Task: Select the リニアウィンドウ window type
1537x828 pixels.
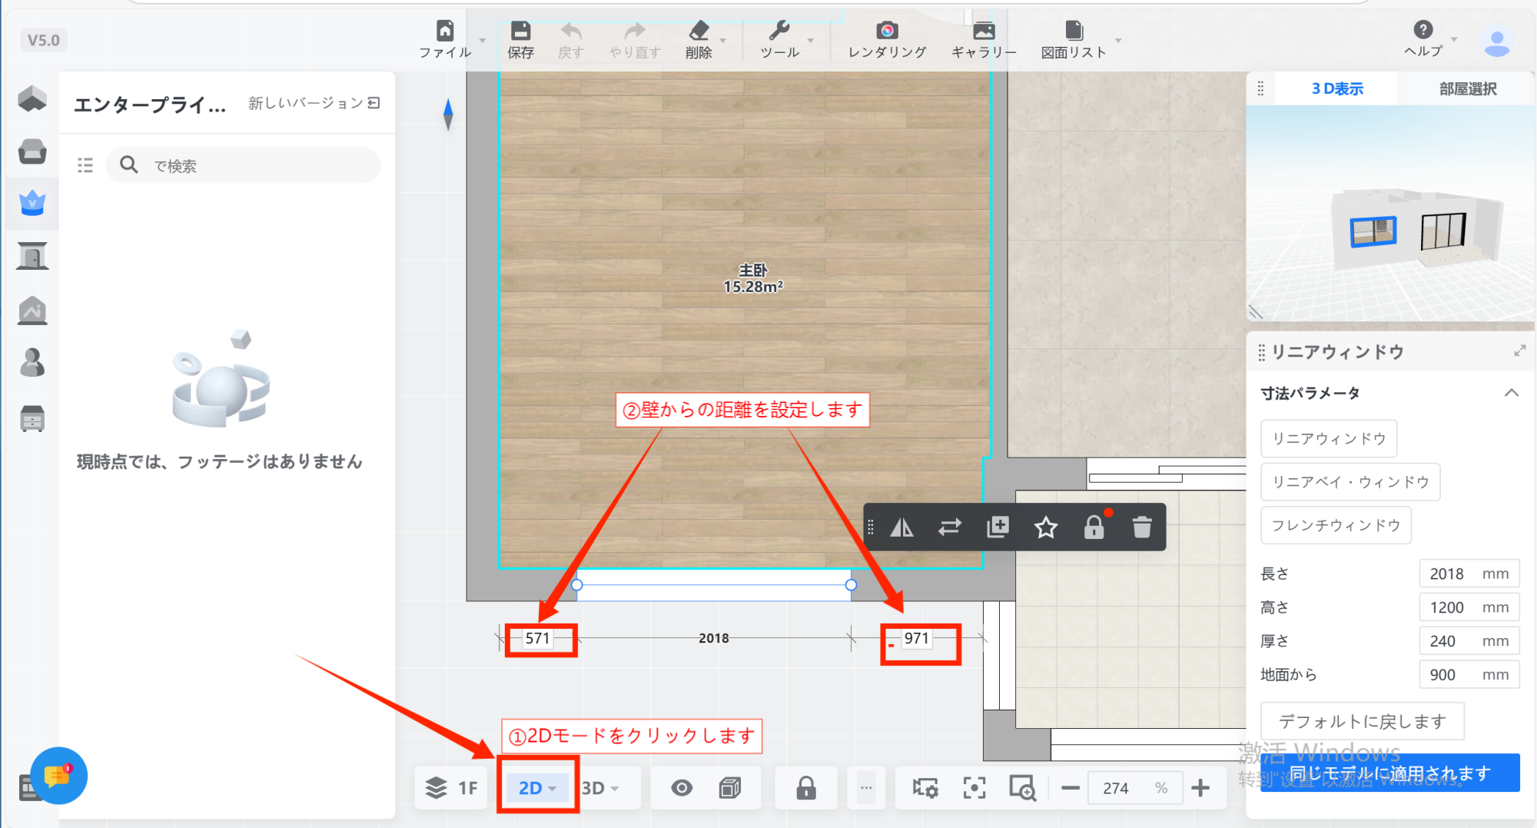Action: pos(1329,439)
